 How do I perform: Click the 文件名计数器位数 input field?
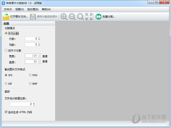click(23, 104)
